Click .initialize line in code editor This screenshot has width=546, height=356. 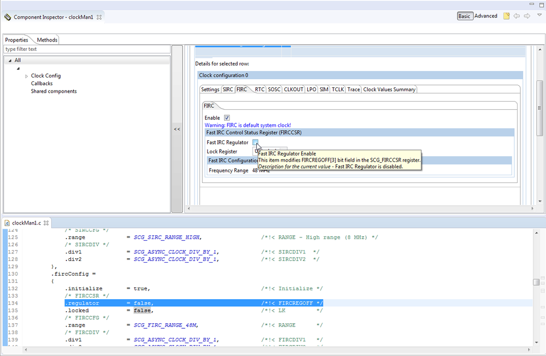coord(193,288)
